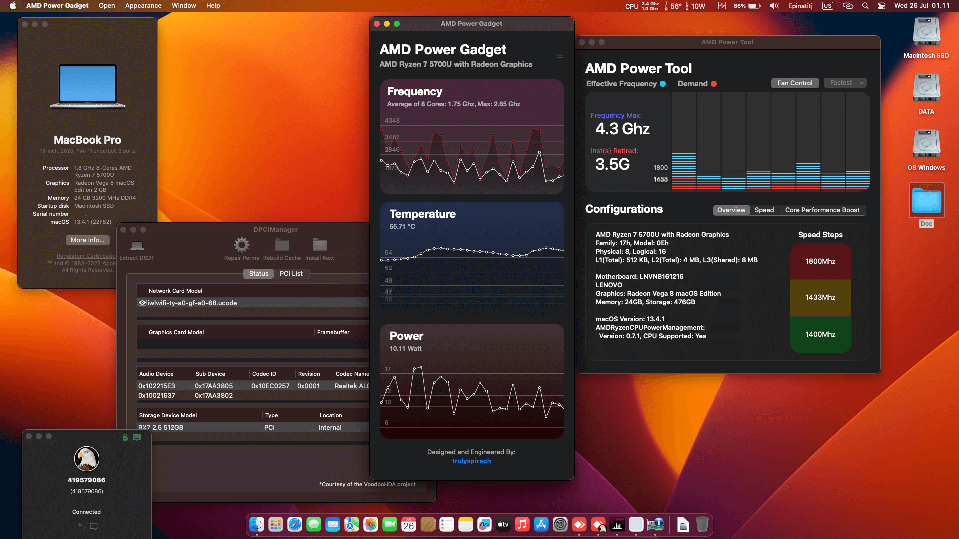This screenshot has height=539, width=959.
Task: Open Messages from the dock
Action: point(314,524)
